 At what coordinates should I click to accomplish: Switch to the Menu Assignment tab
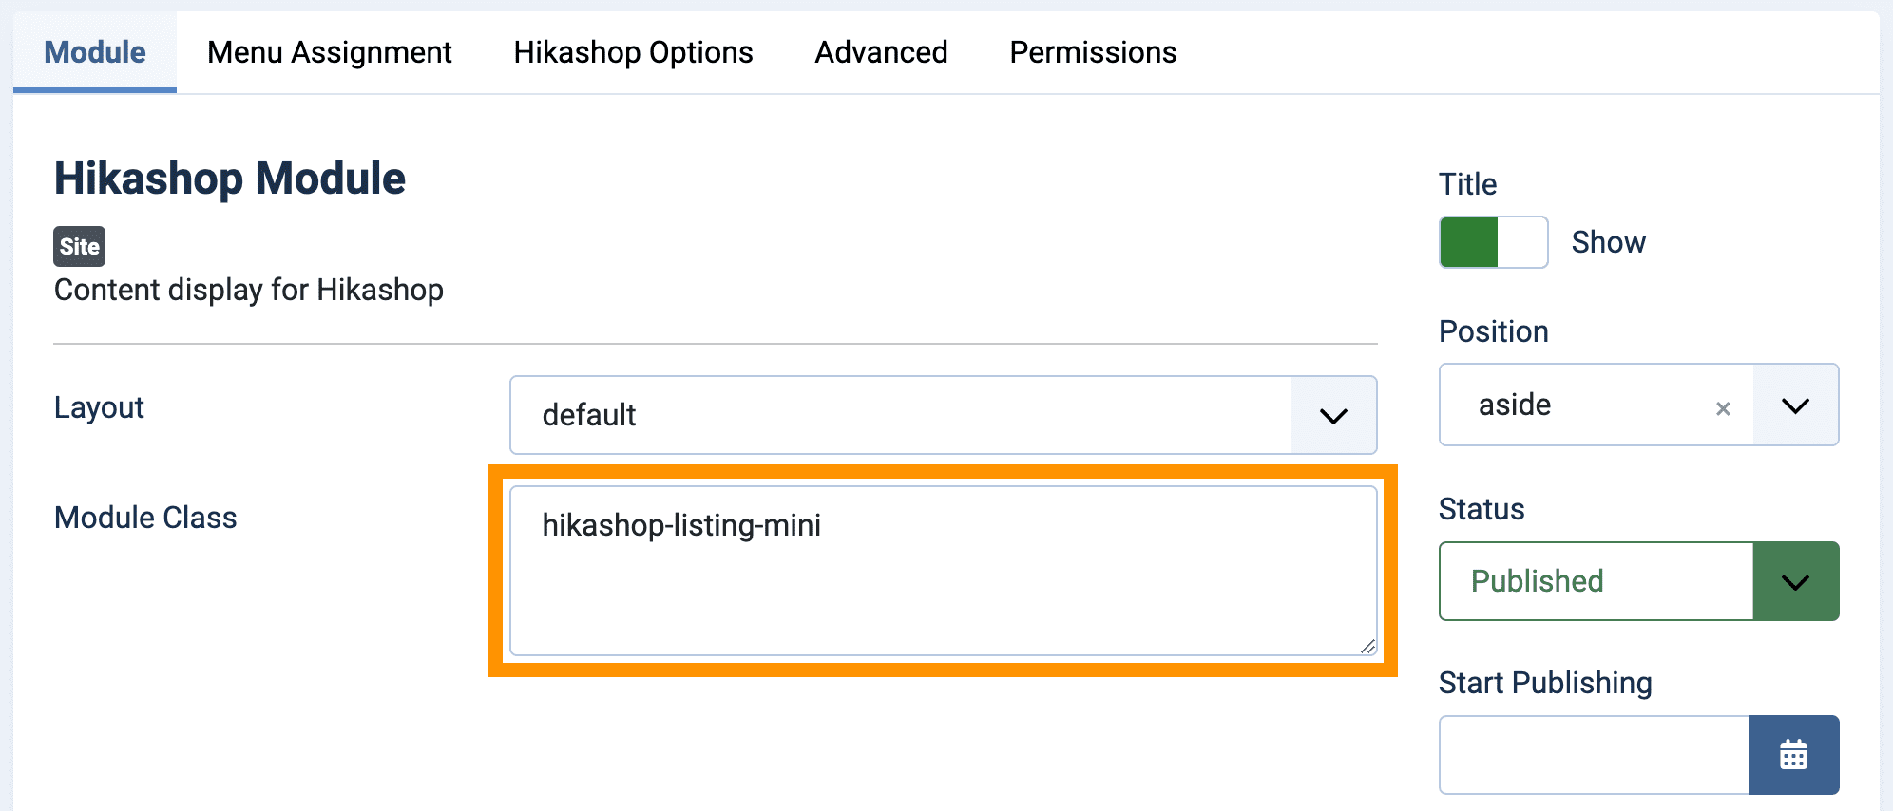330,52
